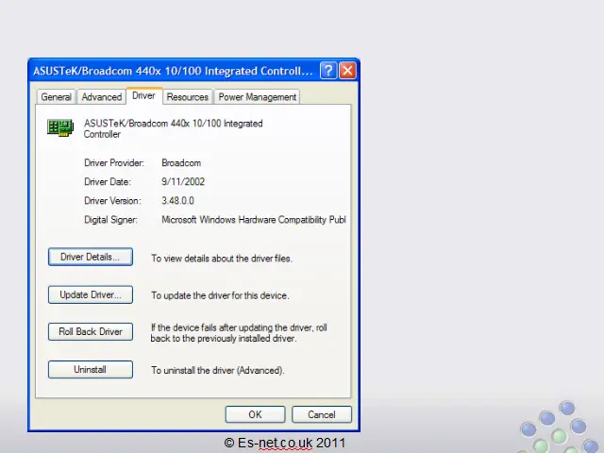Screen dimensions: 604x453
Task: Confirm with the OK button
Action: (x=255, y=414)
